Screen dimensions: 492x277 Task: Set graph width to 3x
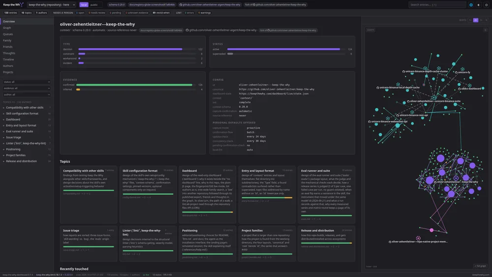[481, 20]
